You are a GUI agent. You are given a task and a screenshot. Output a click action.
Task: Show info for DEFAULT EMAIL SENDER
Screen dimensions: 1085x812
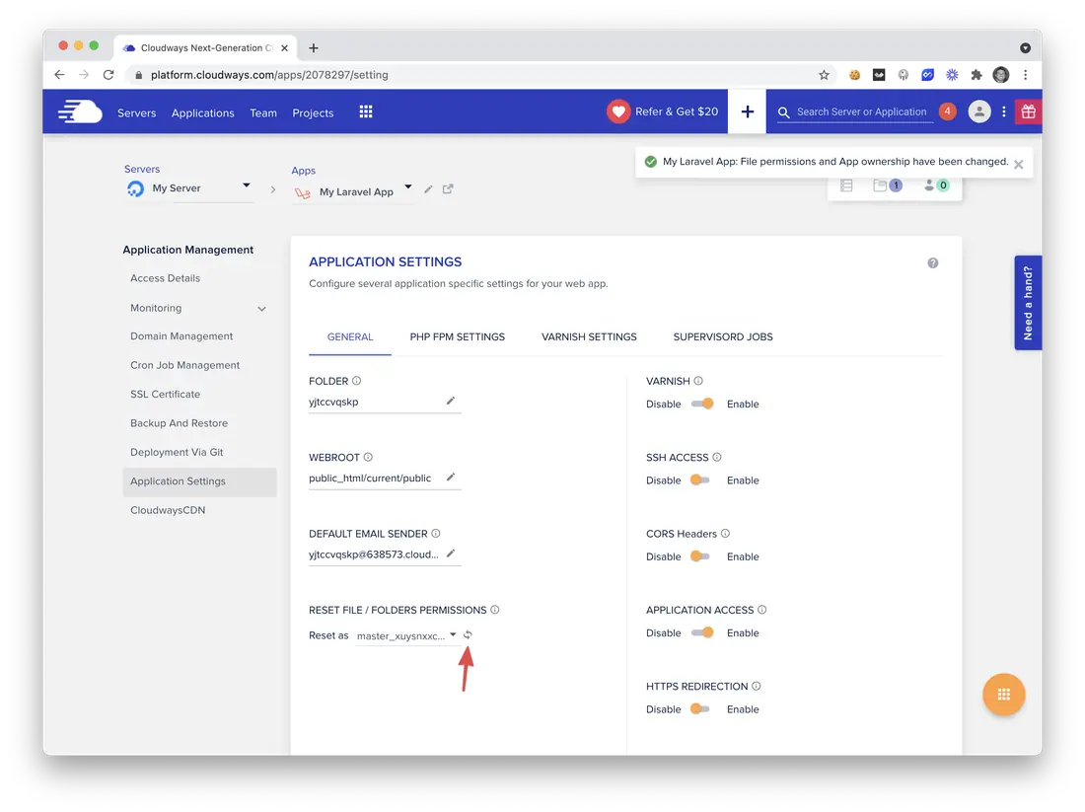[436, 534]
